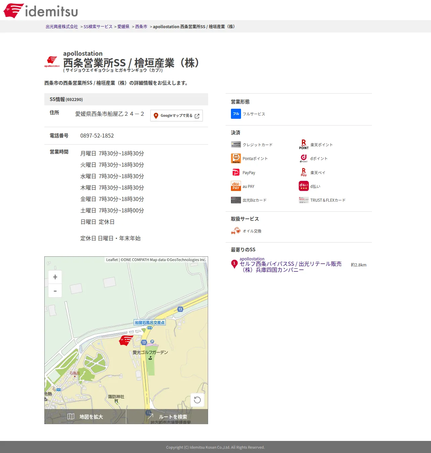Image resolution: width=431 pixels, height=453 pixels.
Task: Click the 楽天ポイント R POINT icon
Action: click(304, 145)
